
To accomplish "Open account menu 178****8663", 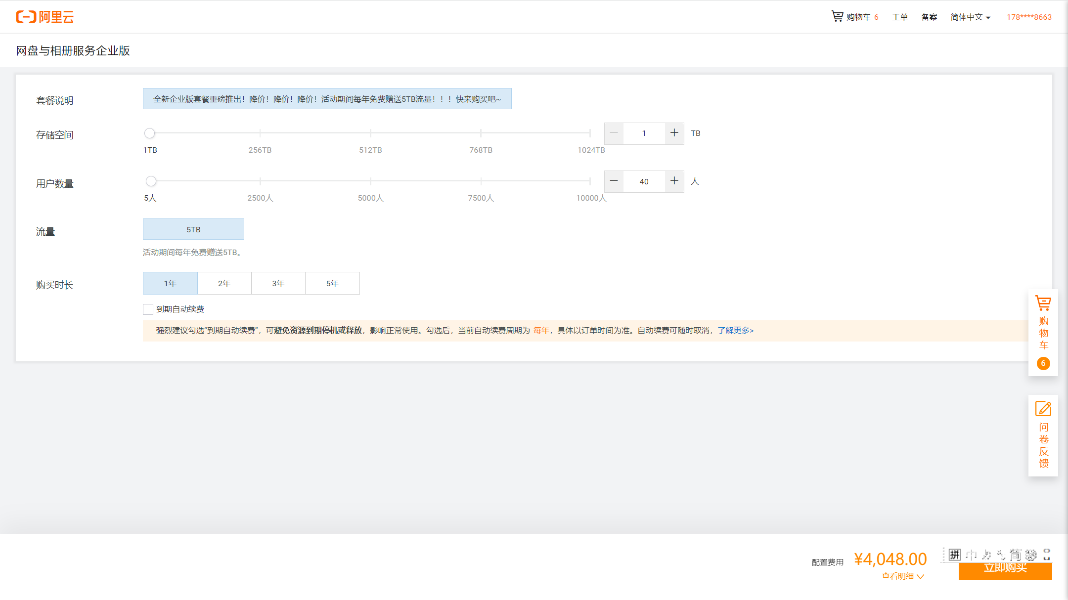I will (x=1029, y=17).
